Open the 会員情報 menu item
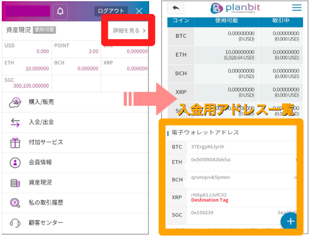The image size is (310, 239). pyautogui.click(x=75, y=162)
